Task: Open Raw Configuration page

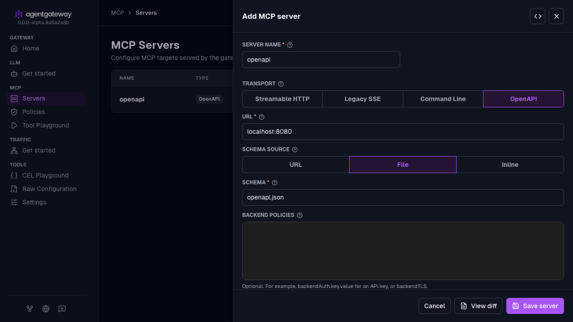Action: coord(46,189)
